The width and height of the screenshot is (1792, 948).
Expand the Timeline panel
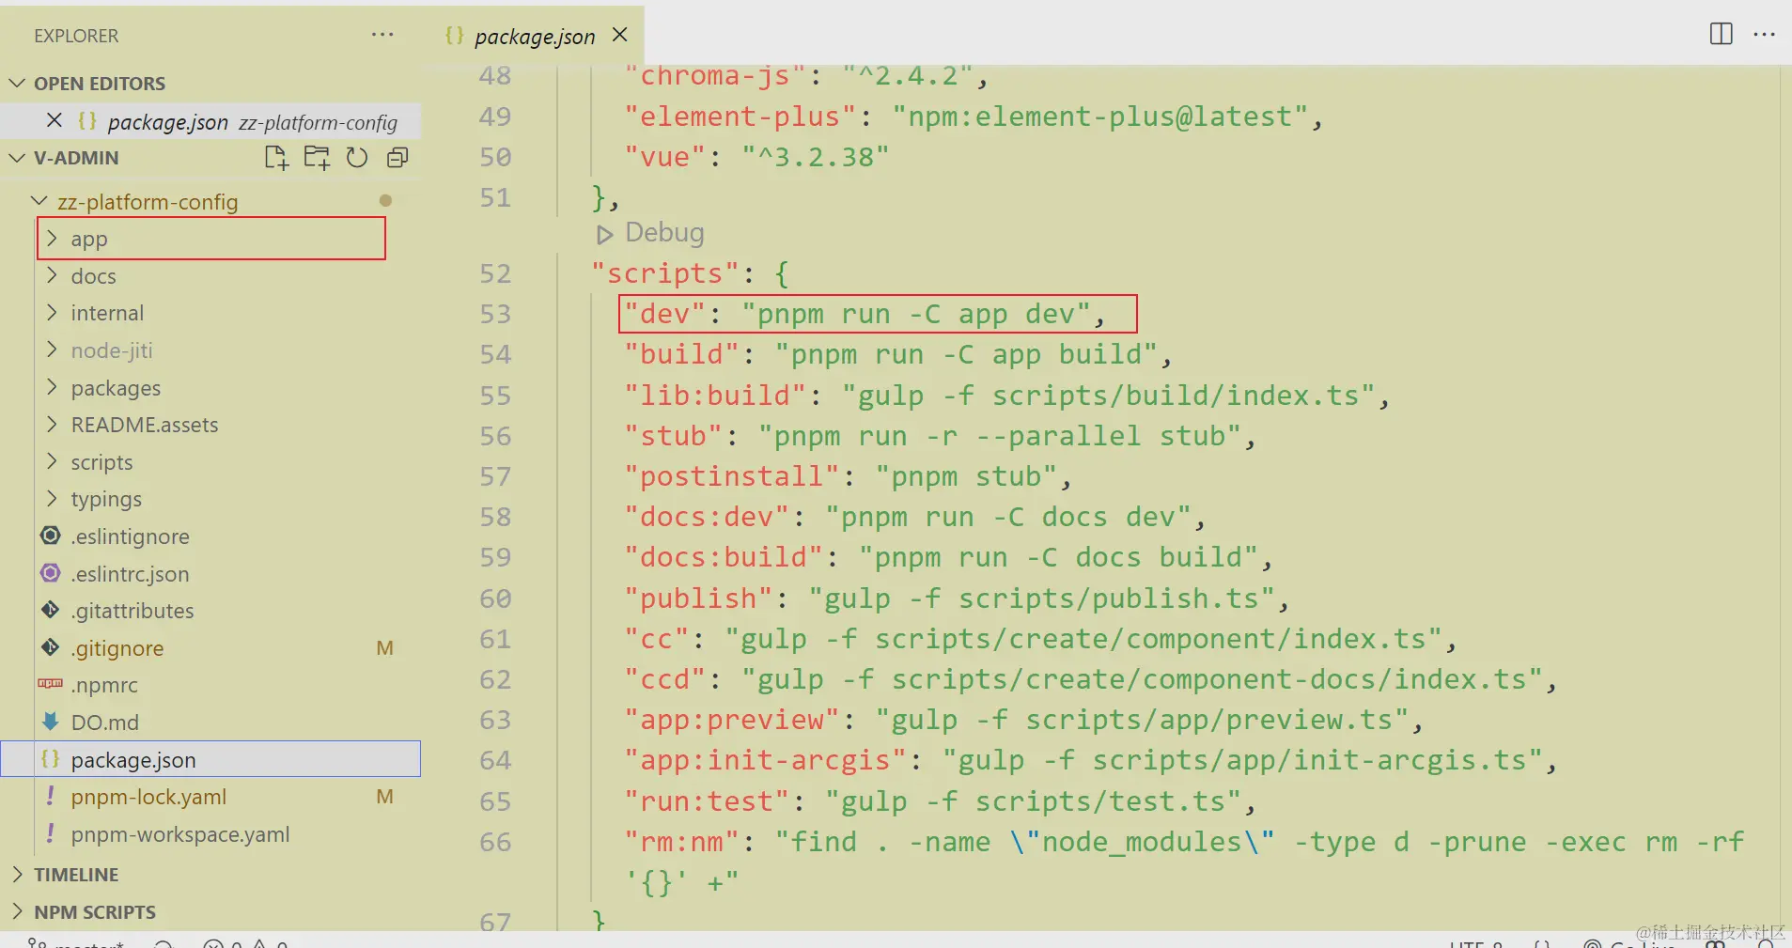17,875
